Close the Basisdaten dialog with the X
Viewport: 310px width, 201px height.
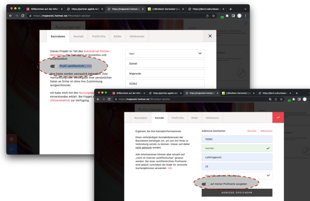coord(210,36)
